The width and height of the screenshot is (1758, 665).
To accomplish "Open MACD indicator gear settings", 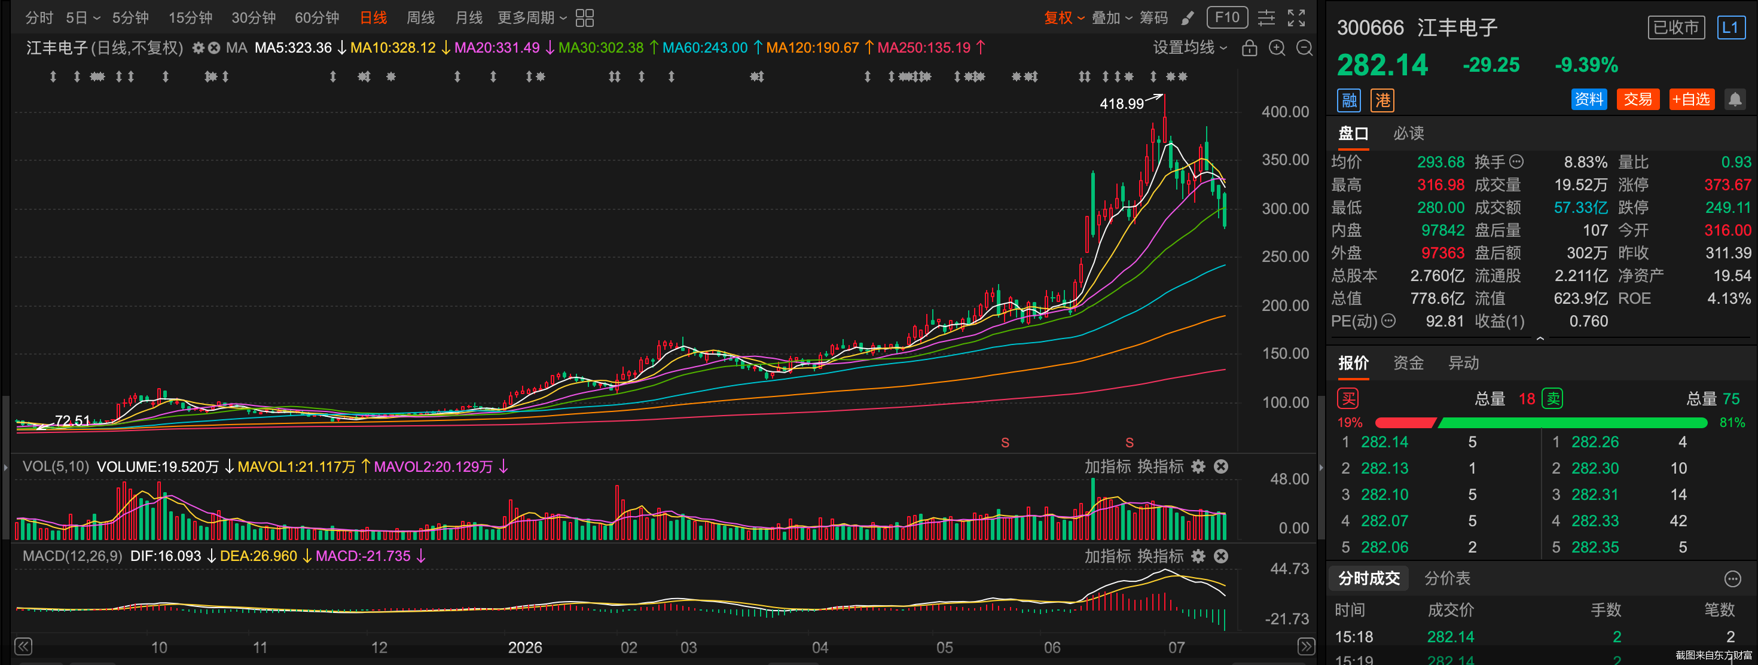I will (1198, 556).
